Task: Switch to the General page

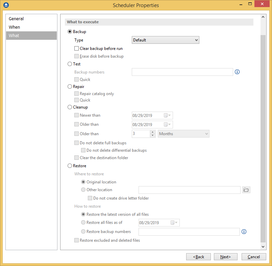Action: click(x=16, y=19)
